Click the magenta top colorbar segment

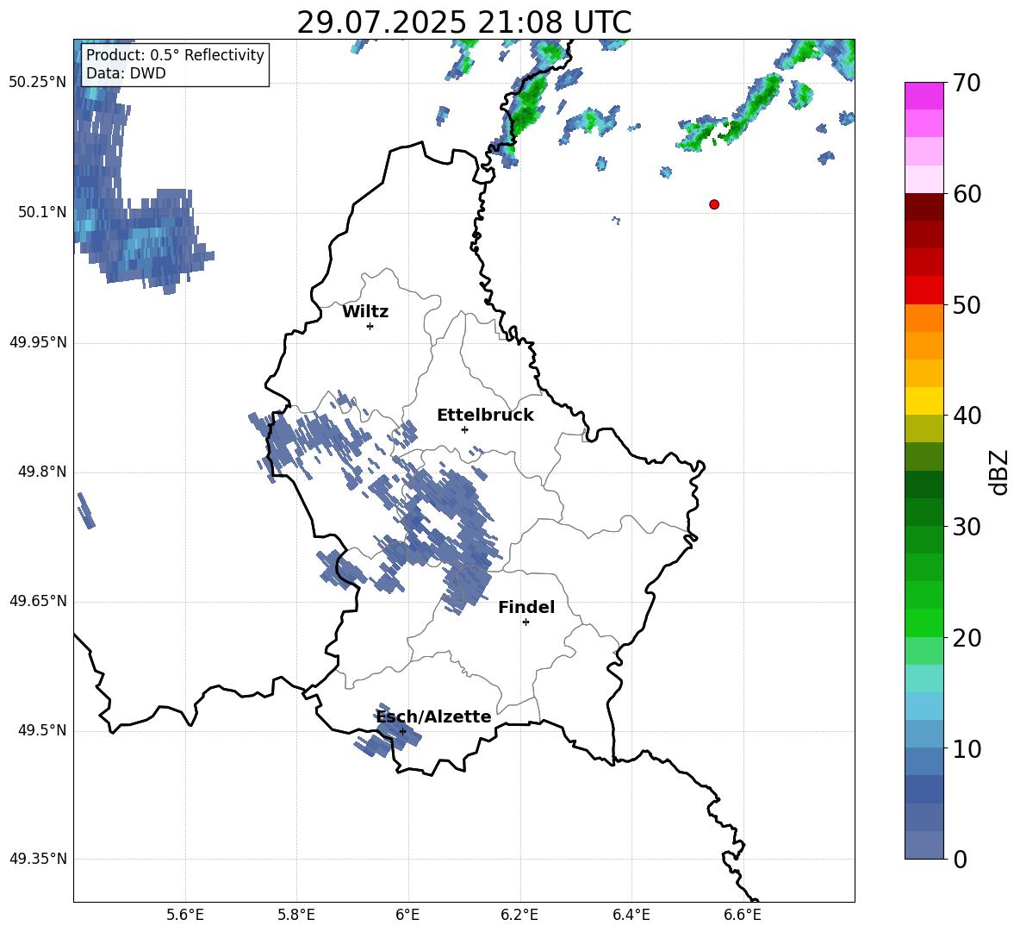click(924, 97)
